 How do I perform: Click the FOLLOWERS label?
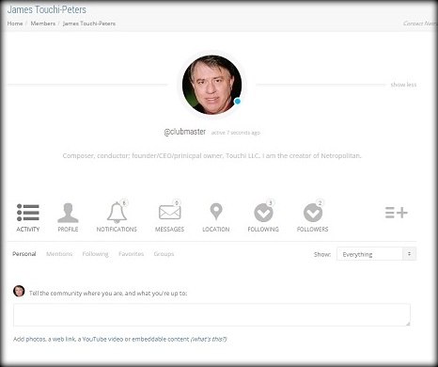pos(313,230)
